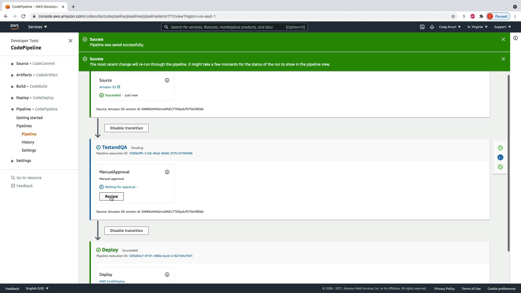This screenshot has height=293, width=521.
Task: Jump to pending stage blue indicator
Action: point(500,157)
